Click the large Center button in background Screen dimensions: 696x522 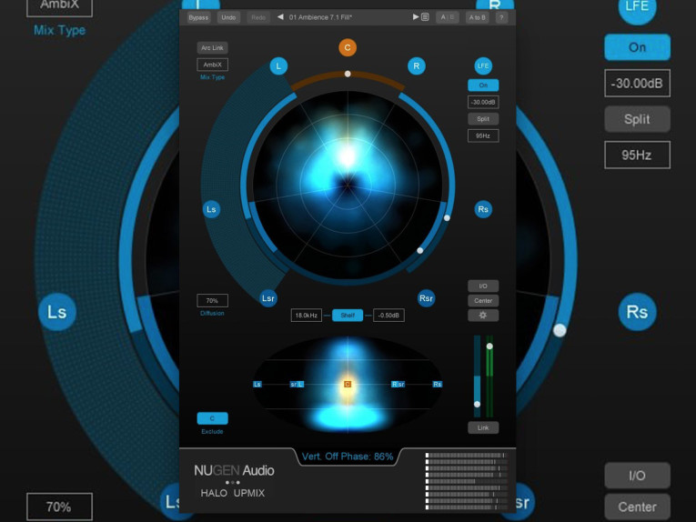pos(637,507)
